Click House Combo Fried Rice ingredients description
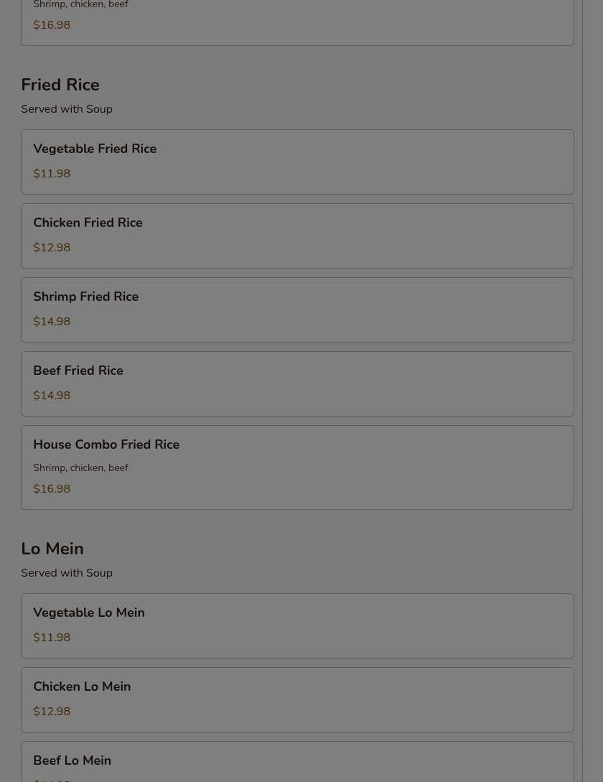 coord(80,467)
